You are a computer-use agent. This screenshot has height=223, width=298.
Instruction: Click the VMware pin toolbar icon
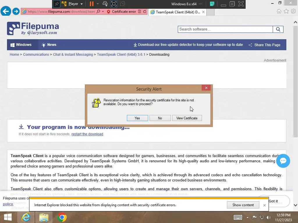(x=56, y=4)
